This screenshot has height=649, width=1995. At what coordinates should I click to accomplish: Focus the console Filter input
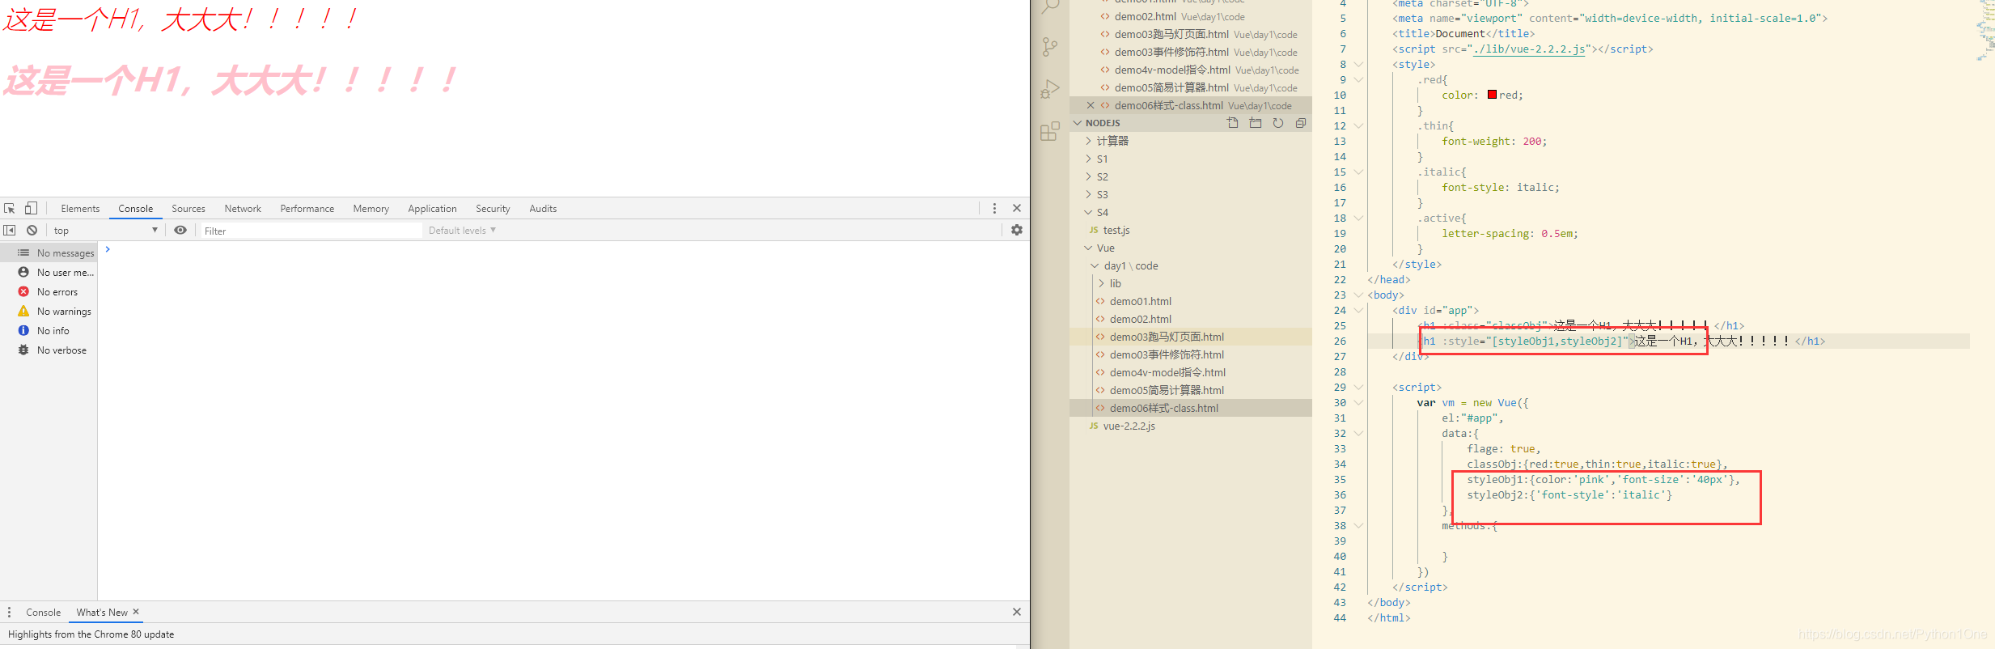(x=311, y=231)
